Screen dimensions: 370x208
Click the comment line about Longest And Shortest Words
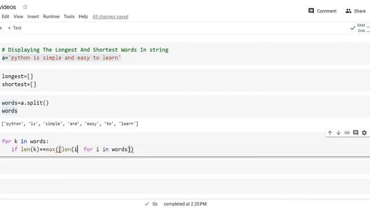pos(85,50)
